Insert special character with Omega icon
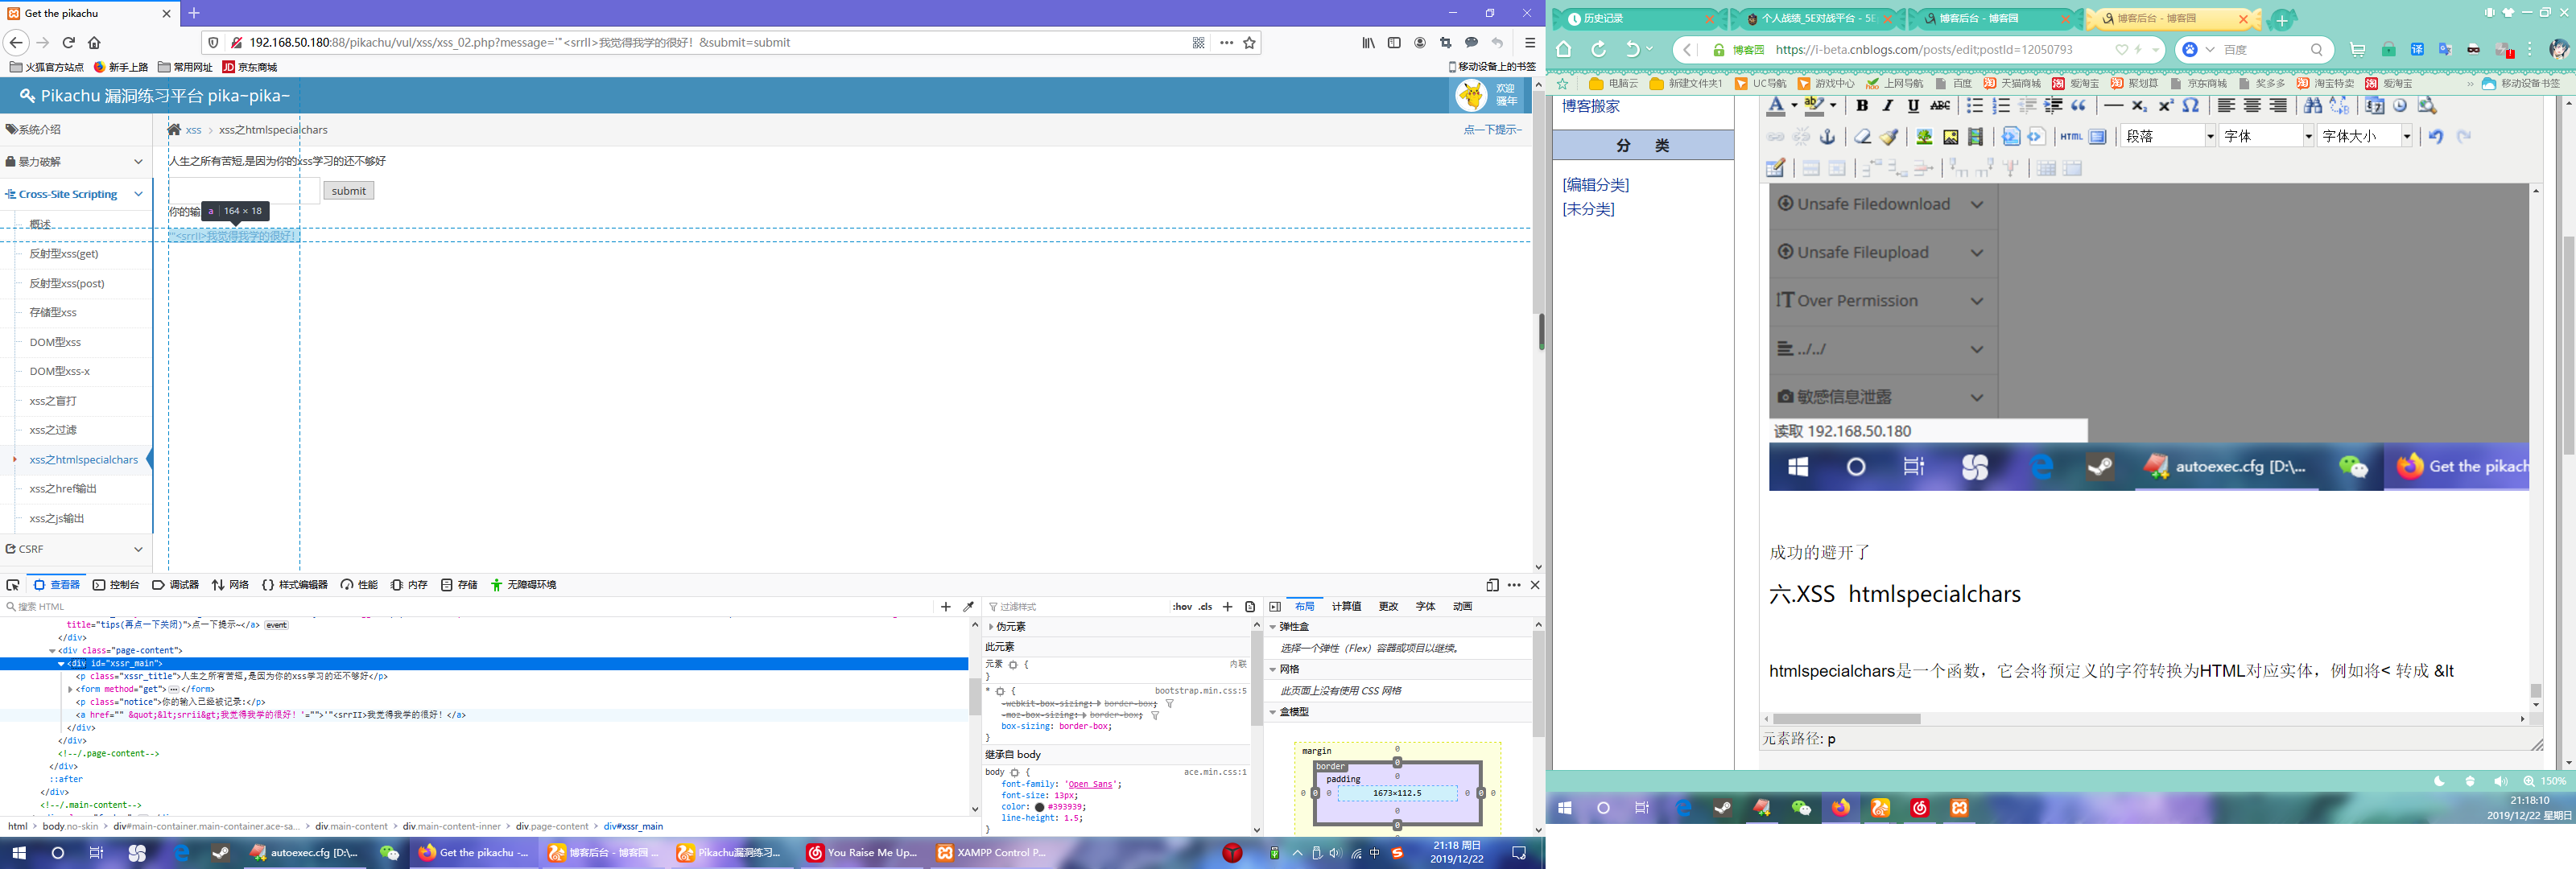 click(x=2190, y=106)
